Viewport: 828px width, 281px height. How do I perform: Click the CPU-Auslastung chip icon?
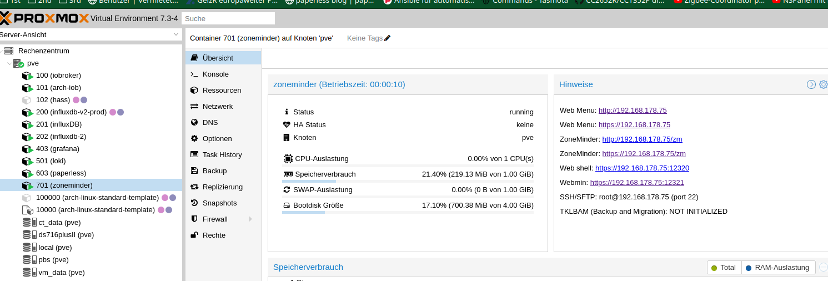288,158
